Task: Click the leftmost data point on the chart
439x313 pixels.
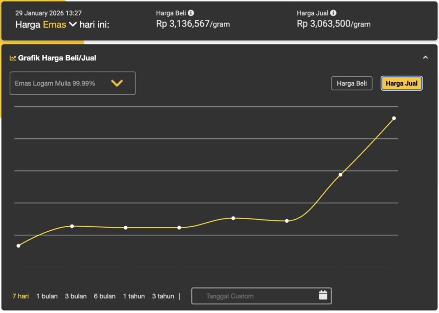Action: pos(18,245)
